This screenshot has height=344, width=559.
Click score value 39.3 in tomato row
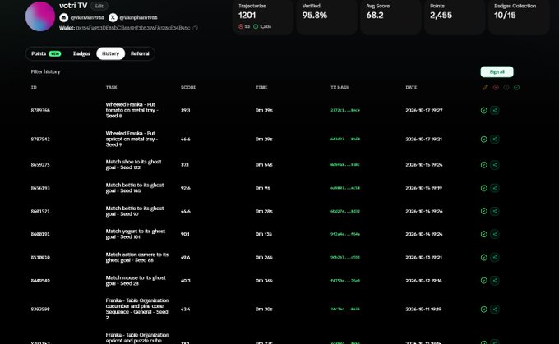[x=186, y=110]
